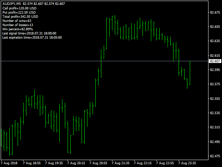
Task: Click the Number of losses=13 label
Action: 18,25
